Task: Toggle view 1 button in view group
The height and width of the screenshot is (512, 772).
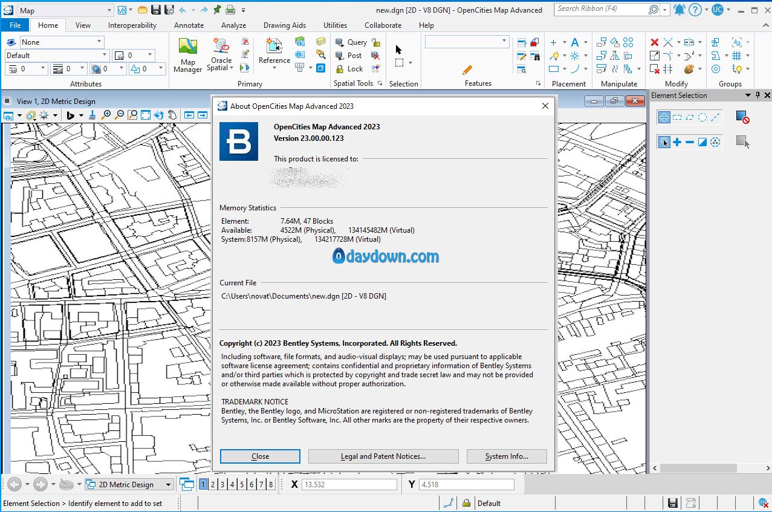Action: click(203, 484)
